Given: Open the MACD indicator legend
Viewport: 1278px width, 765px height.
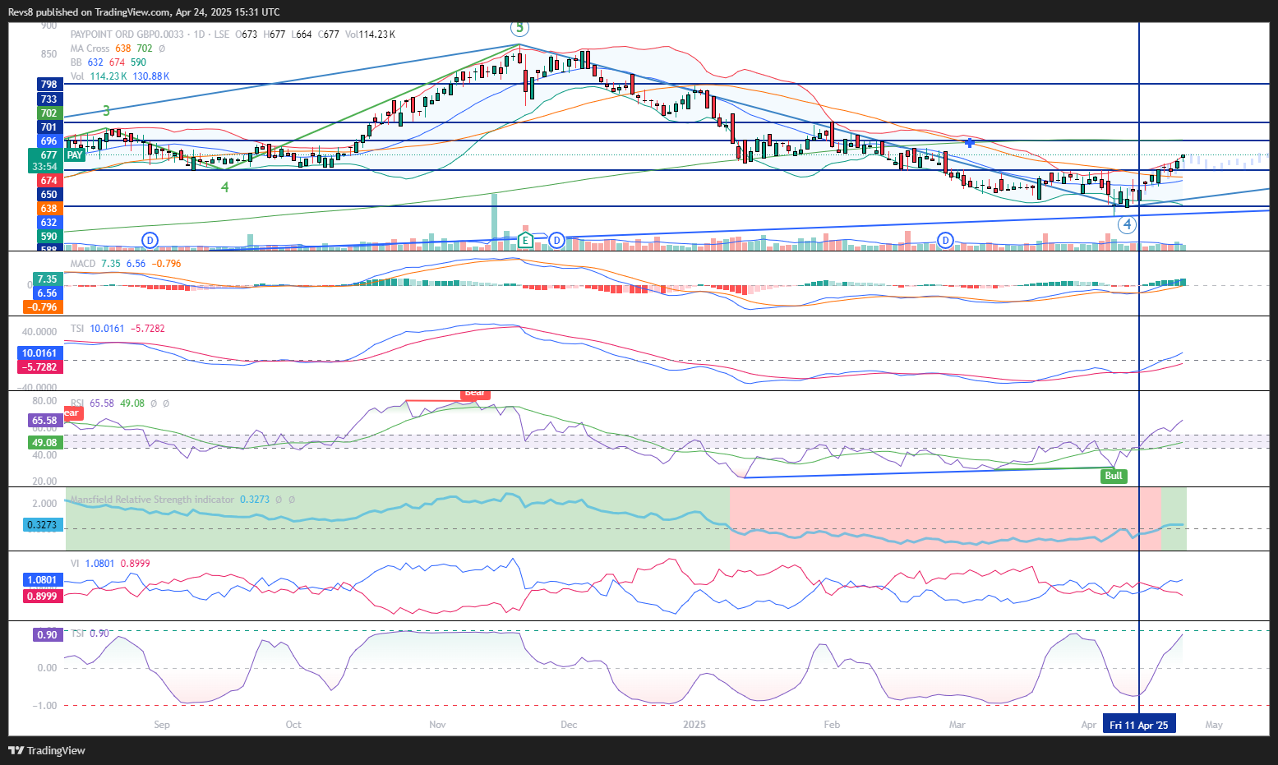Looking at the screenshot, I should click(x=83, y=264).
